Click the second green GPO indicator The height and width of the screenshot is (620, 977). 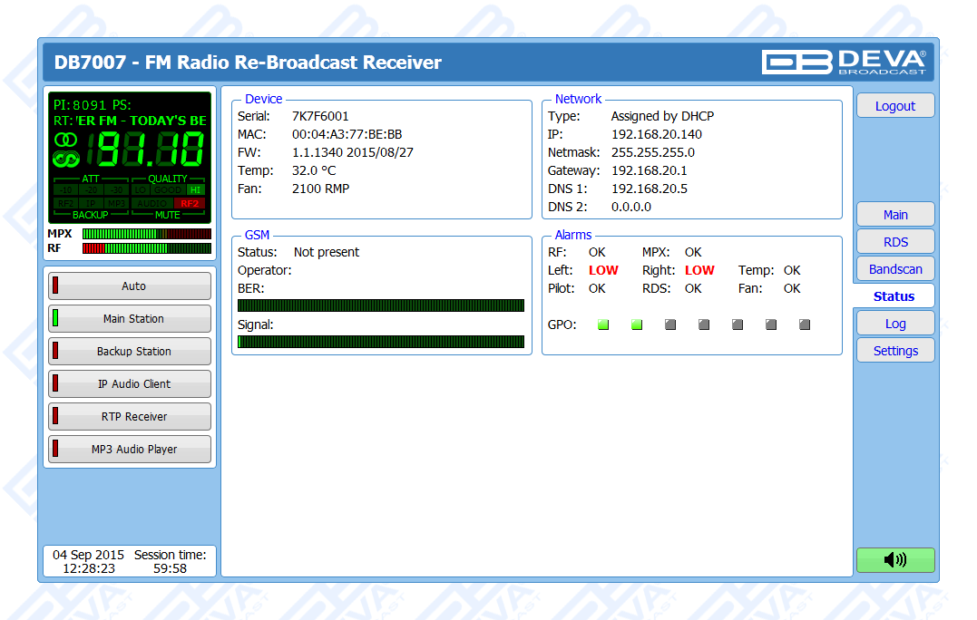pyautogui.click(x=637, y=325)
